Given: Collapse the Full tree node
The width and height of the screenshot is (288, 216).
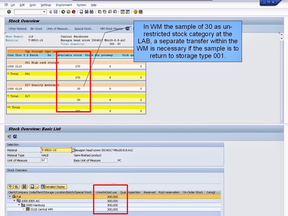Looking at the screenshot, I should coord(9,196).
